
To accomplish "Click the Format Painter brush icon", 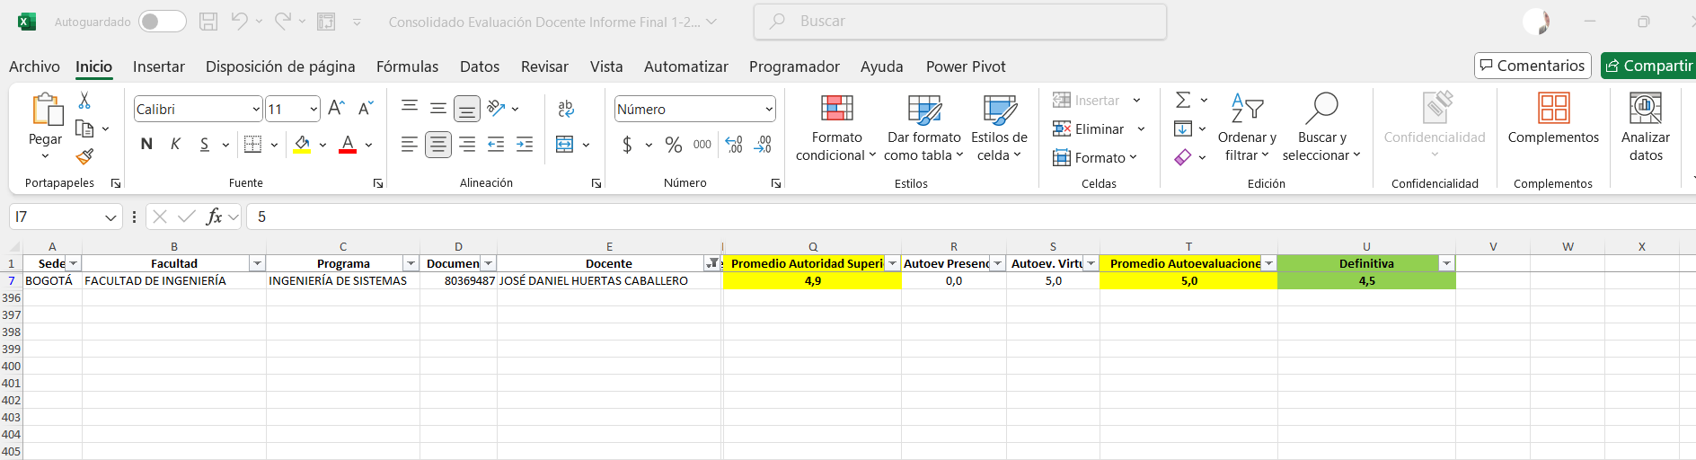I will pyautogui.click(x=85, y=157).
